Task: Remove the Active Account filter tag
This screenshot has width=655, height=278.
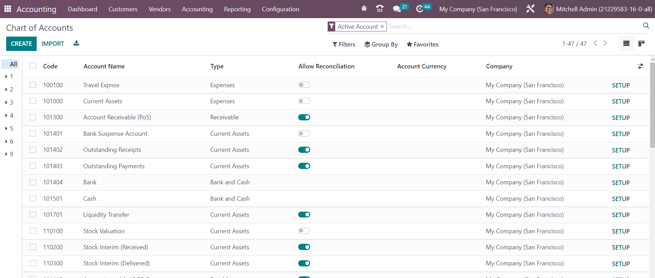Action: click(382, 27)
